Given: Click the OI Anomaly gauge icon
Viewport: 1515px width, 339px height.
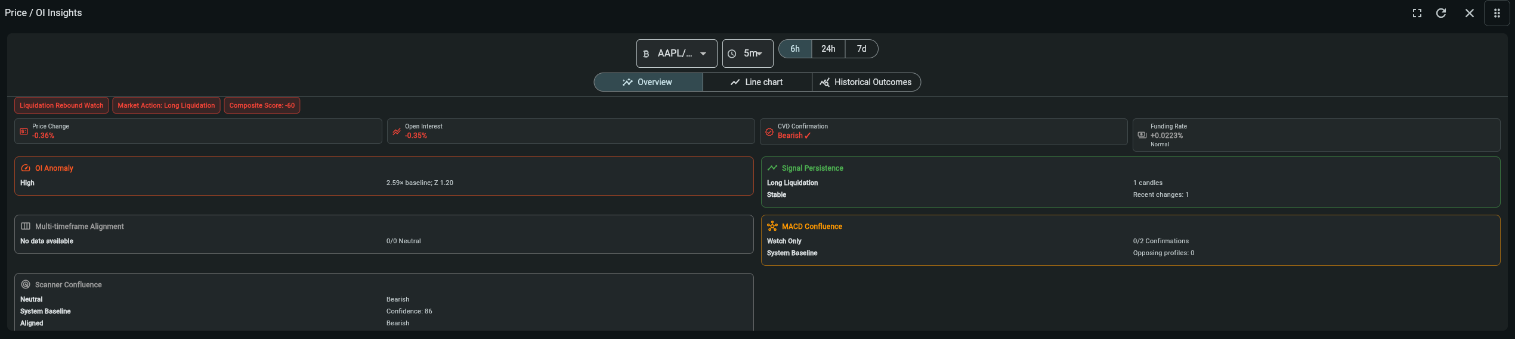Looking at the screenshot, I should pos(26,168).
